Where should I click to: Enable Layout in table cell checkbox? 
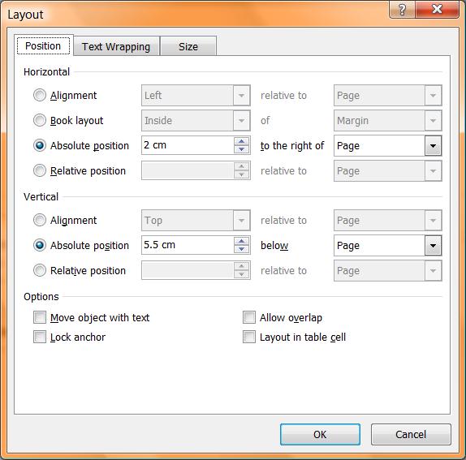click(x=249, y=337)
